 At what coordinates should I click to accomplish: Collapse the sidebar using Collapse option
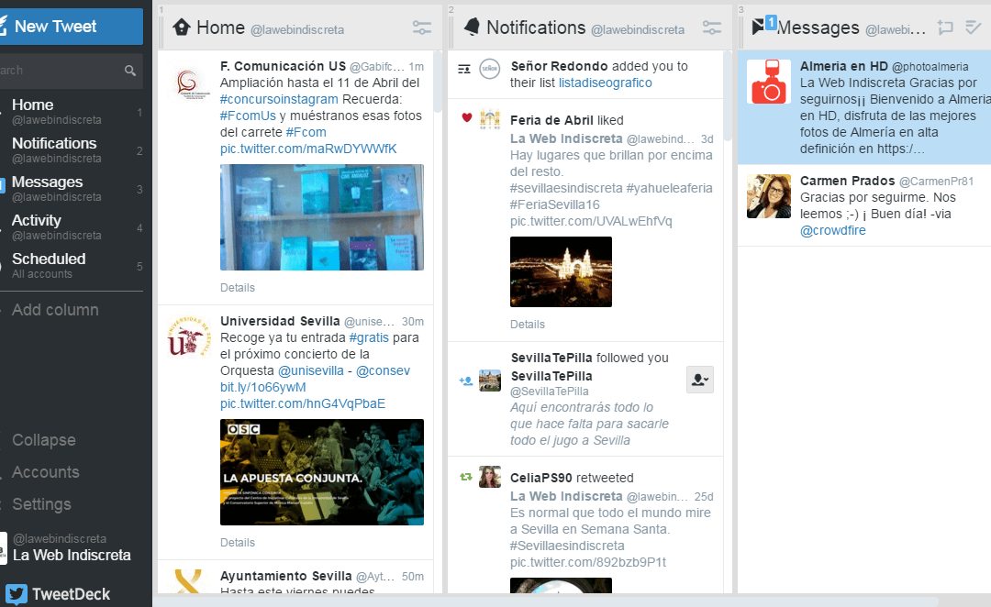[x=43, y=440]
